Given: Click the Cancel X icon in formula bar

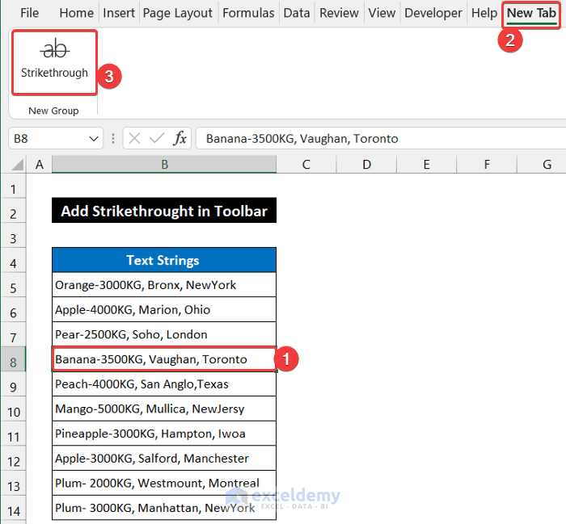Looking at the screenshot, I should tap(134, 138).
